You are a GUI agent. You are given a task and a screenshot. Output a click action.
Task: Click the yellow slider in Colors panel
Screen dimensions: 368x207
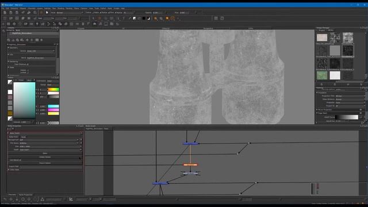click(53, 114)
